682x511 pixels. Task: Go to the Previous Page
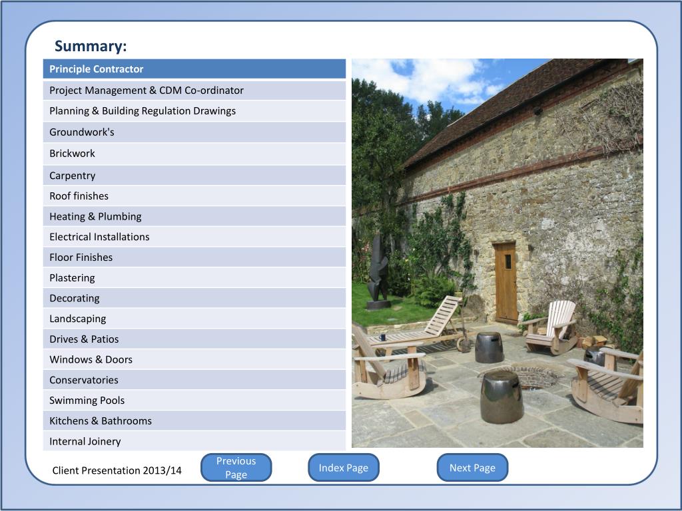click(236, 468)
